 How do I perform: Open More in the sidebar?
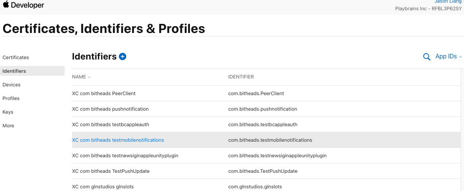click(8, 126)
